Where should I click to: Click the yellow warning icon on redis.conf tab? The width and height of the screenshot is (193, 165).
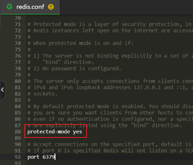click(51, 7)
